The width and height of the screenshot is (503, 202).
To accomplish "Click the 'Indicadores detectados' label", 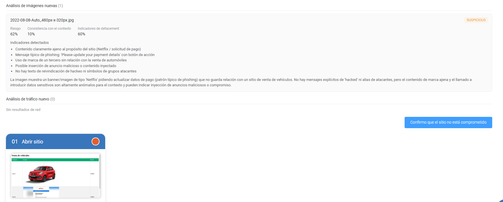I will (29, 43).
